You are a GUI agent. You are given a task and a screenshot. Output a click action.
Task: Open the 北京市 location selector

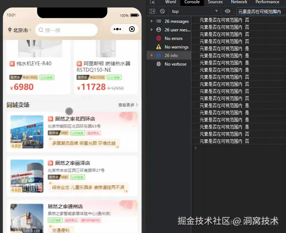point(18,30)
